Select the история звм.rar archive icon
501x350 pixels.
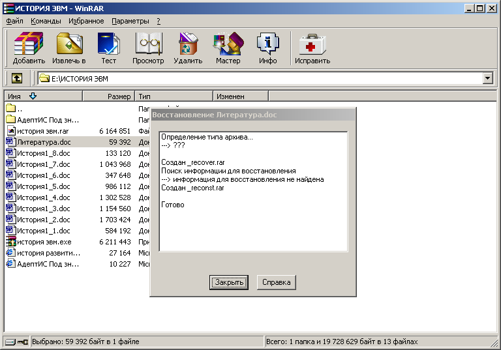tap(11, 130)
